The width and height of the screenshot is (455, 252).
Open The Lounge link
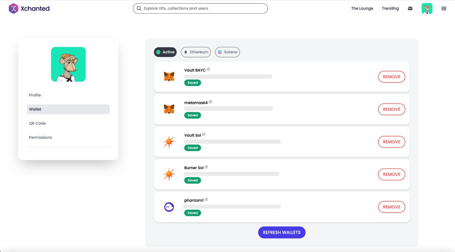[x=362, y=9]
